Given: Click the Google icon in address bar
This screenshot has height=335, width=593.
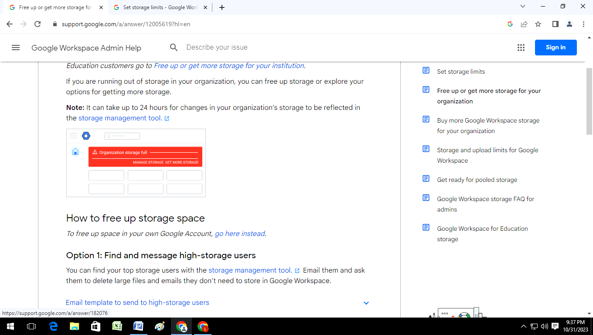Looking at the screenshot, I should [510, 24].
